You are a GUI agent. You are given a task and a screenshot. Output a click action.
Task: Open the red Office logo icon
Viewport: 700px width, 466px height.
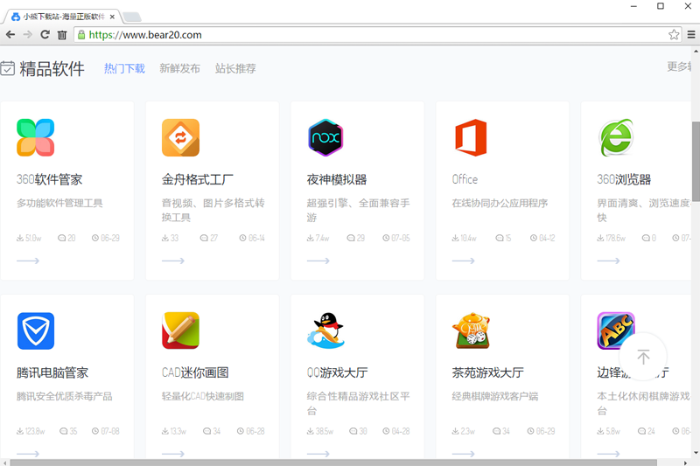[x=471, y=137]
